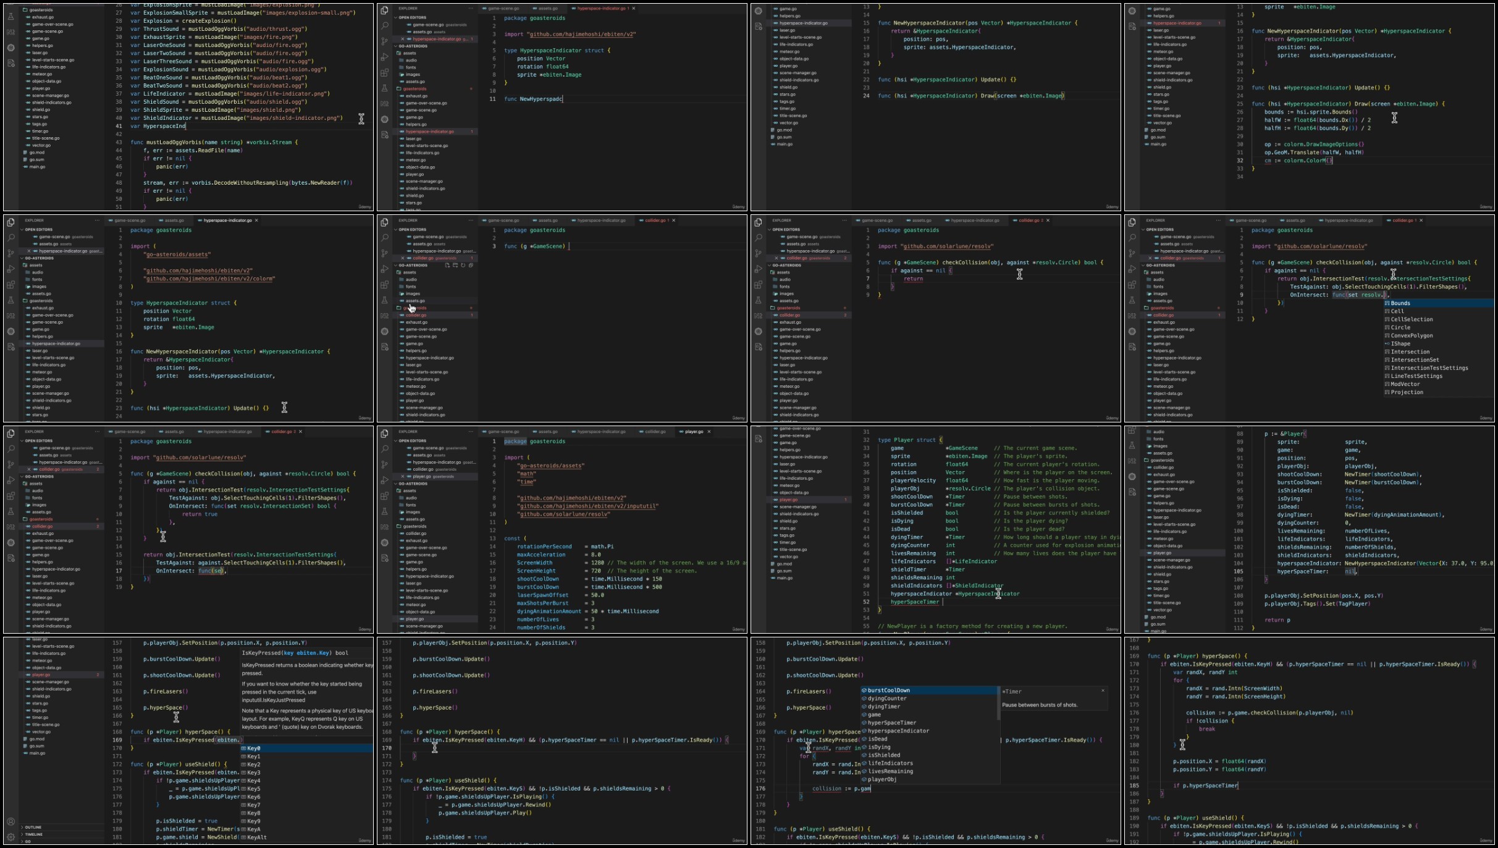Choose 'Cell' suggestion in resolv autocomplete list
The height and width of the screenshot is (848, 1498).
pos(1437,311)
